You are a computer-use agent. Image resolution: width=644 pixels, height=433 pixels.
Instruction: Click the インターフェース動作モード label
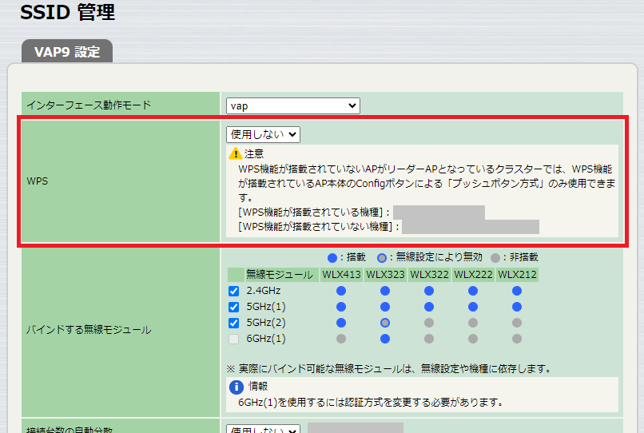click(x=89, y=105)
